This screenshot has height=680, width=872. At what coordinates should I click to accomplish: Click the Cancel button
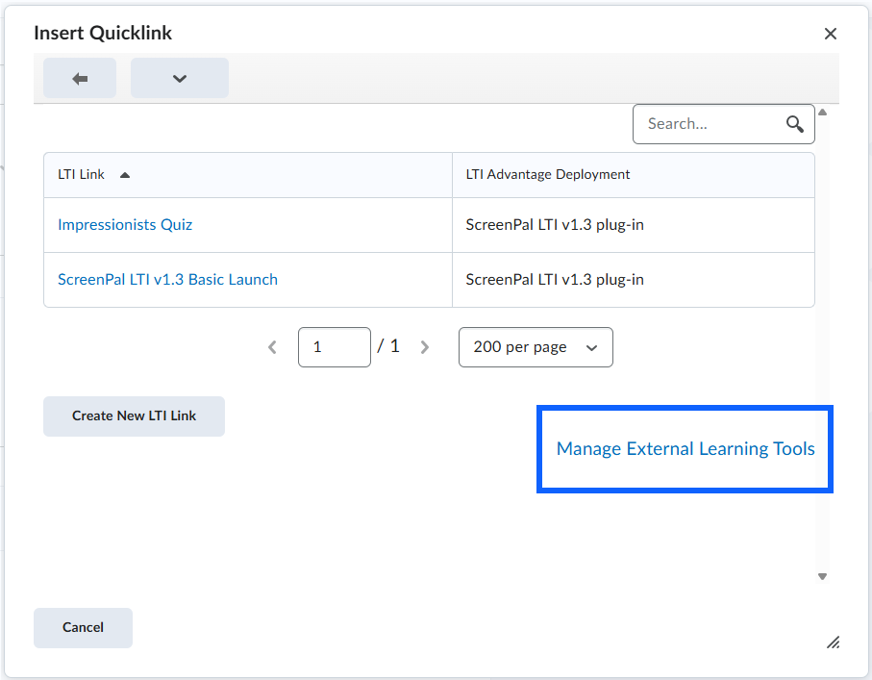click(x=83, y=628)
